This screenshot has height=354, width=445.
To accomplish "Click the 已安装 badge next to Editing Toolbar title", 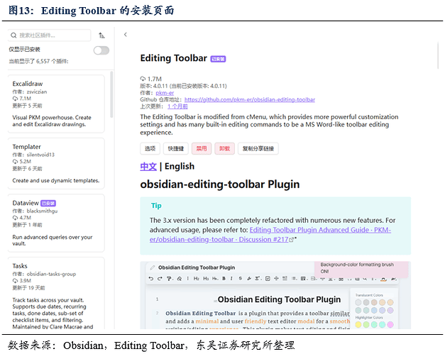I will [218, 59].
